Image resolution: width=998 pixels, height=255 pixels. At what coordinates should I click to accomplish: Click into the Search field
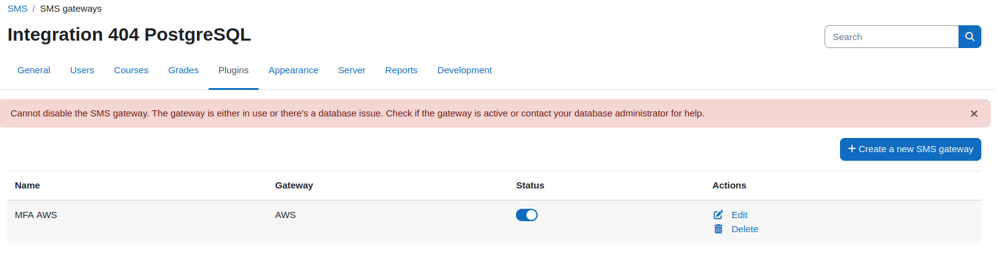892,37
